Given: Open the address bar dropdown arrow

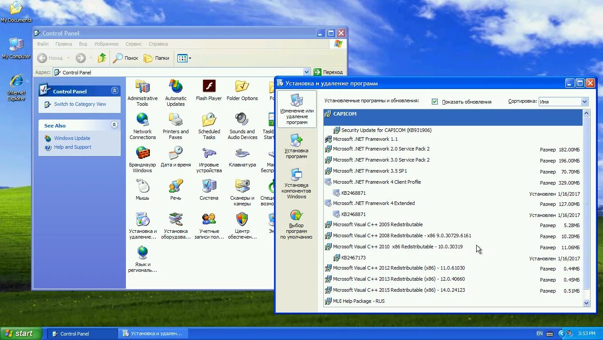Looking at the screenshot, I should point(306,72).
